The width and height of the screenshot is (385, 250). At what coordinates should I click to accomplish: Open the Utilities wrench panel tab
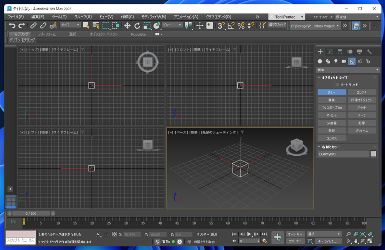tap(369, 52)
